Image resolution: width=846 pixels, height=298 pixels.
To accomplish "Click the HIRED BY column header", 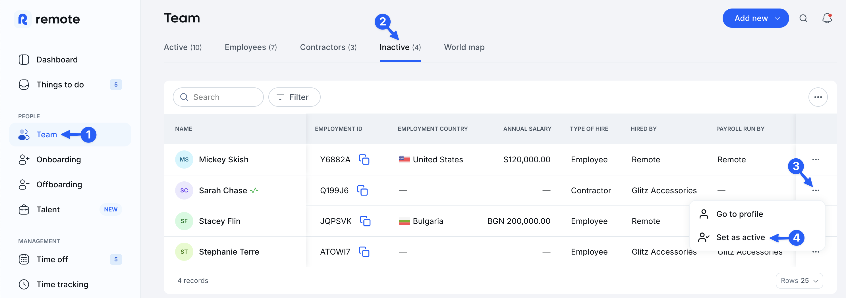I will click(x=643, y=129).
